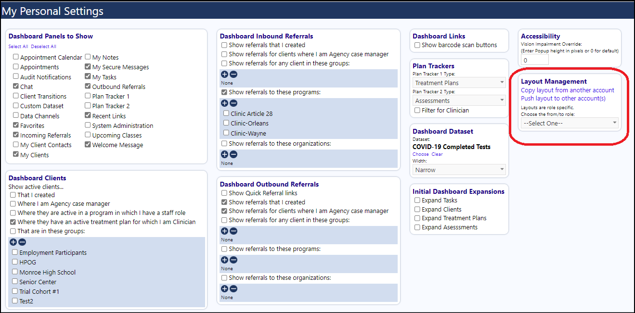Remove group under Inbound 'clients in these groups'

click(x=233, y=75)
